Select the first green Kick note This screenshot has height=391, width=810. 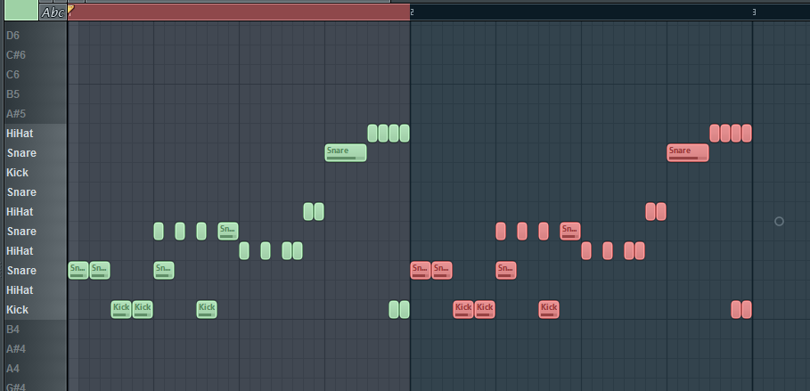(x=121, y=309)
